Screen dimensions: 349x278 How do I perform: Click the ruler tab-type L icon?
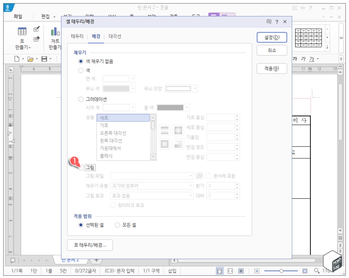pos(11,69)
